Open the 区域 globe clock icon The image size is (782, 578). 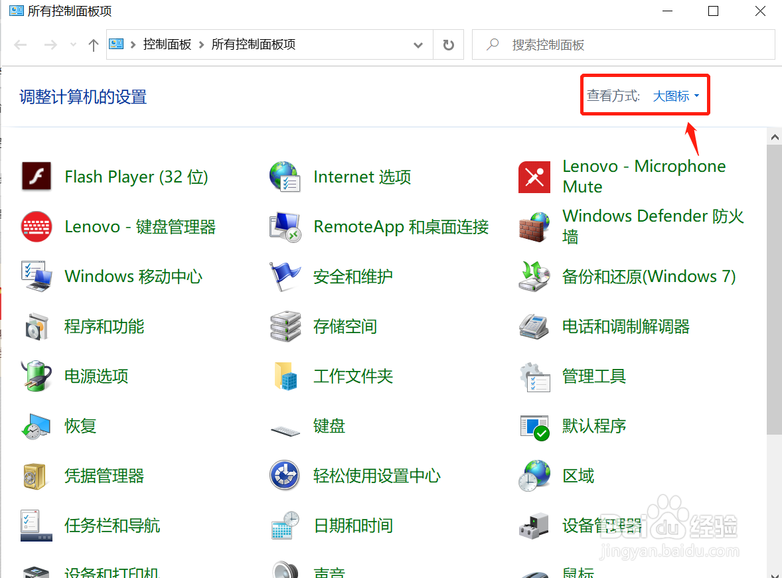coord(534,476)
